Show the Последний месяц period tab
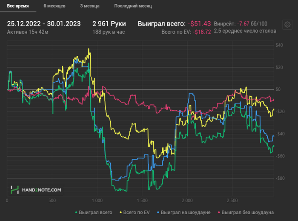 [133, 6]
